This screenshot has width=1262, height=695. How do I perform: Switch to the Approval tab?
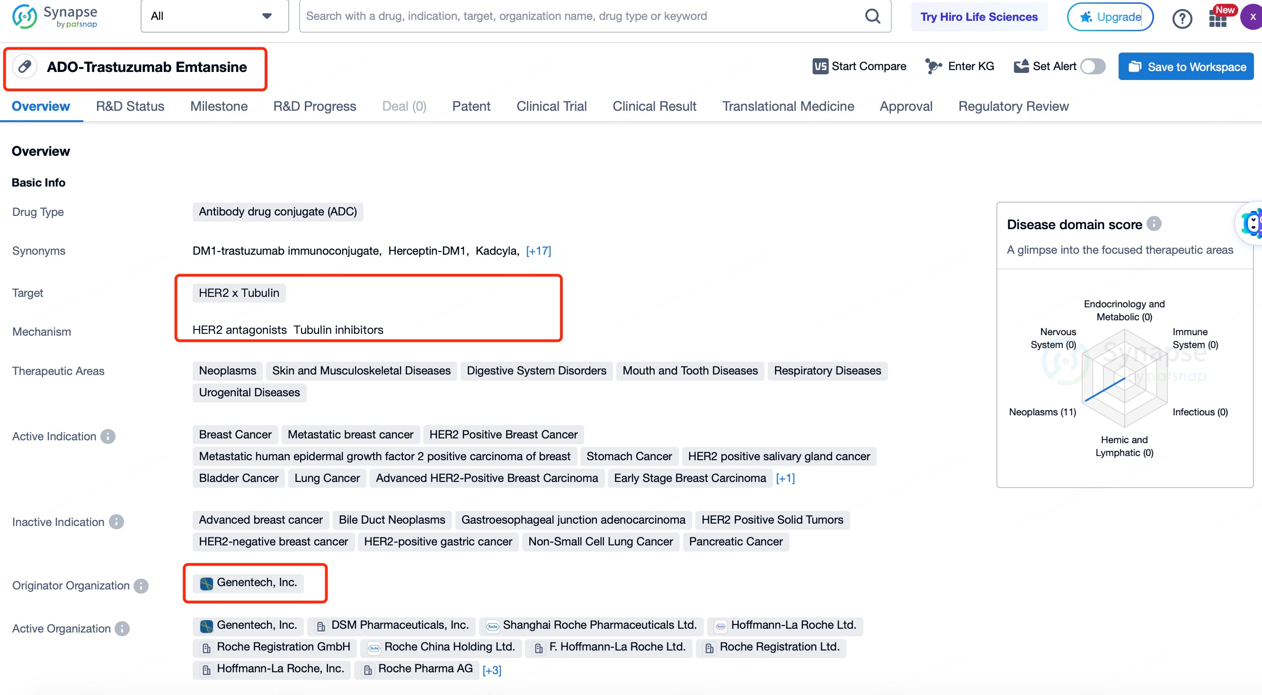pos(906,106)
